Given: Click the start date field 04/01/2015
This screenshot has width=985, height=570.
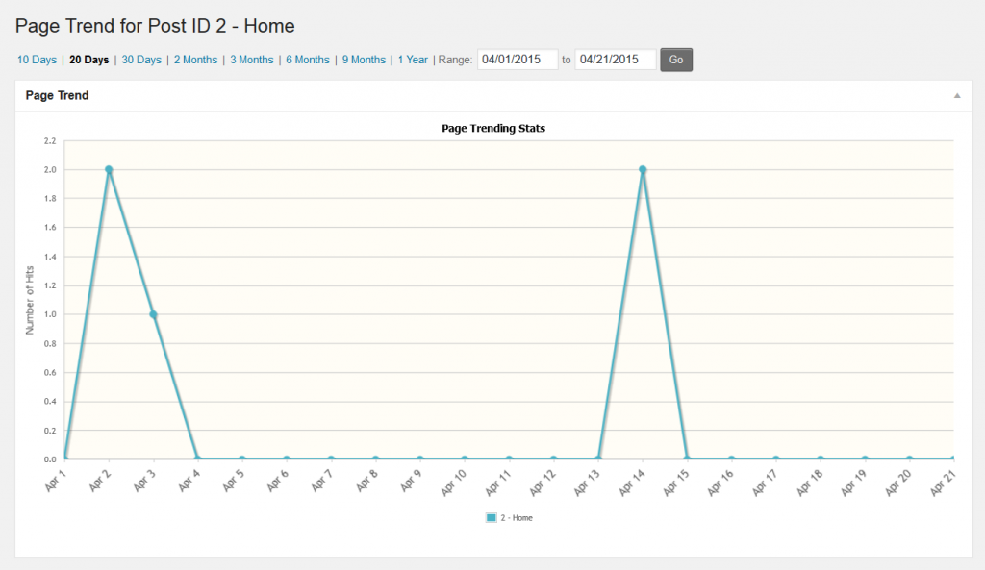Looking at the screenshot, I should tap(518, 60).
